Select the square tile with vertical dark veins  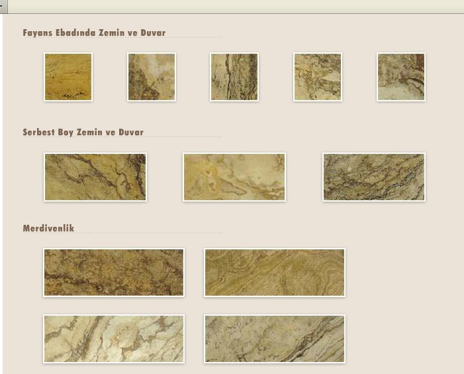[x=234, y=77]
